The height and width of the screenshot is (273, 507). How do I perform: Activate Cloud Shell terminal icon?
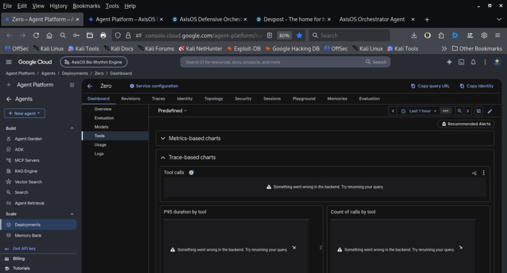(462, 62)
